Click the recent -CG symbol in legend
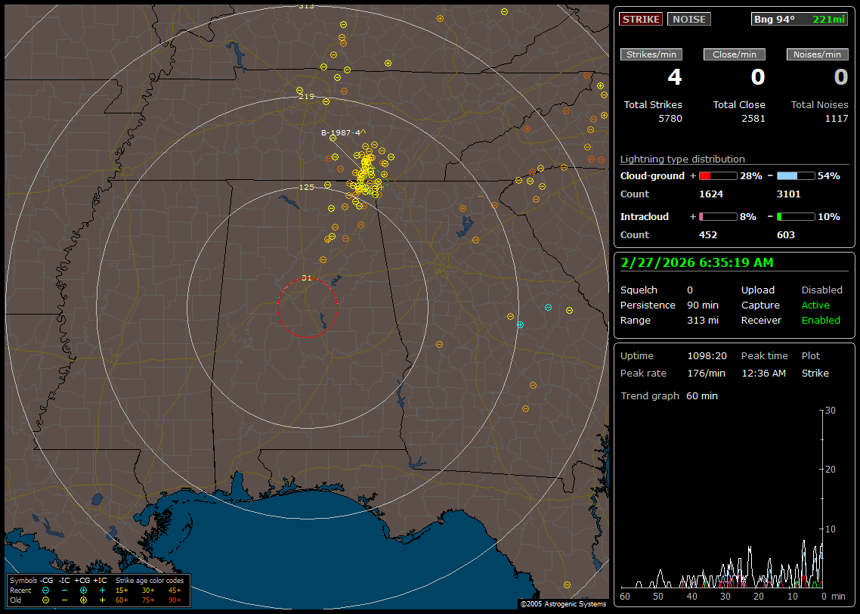 [45, 590]
